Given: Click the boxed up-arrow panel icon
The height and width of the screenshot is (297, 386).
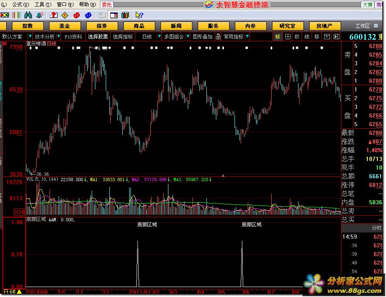Looking at the screenshot, I should (x=327, y=37).
